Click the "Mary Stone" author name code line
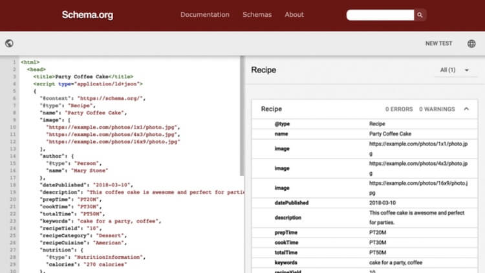 coord(77,171)
